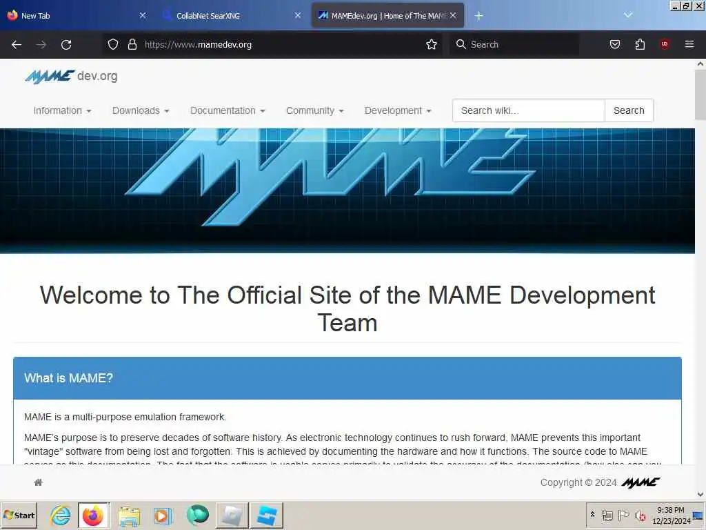Viewport: 706px width, 530px height.
Task: Click the Firefox Search box
Action: pyautogui.click(x=514, y=44)
